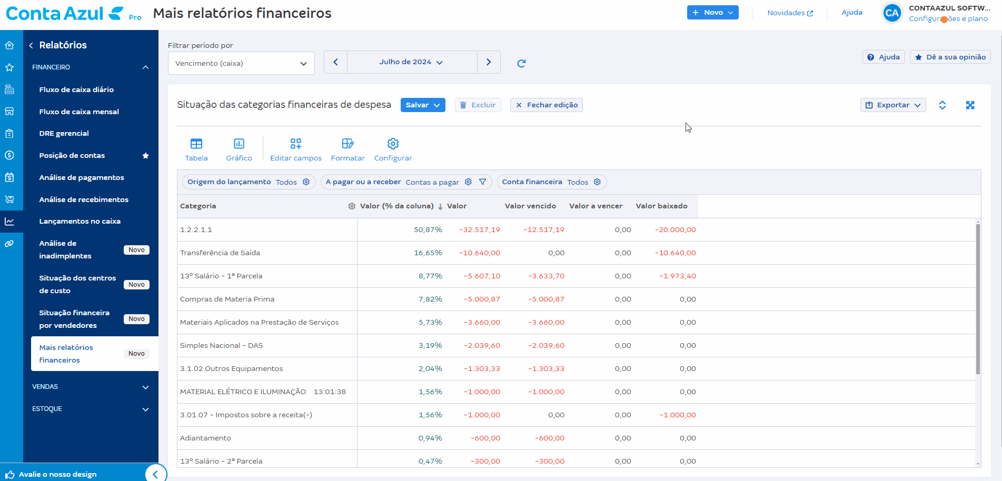Click the expand/collapse vertical arrows icon
Viewport: 1002px width, 481px height.
[943, 105]
